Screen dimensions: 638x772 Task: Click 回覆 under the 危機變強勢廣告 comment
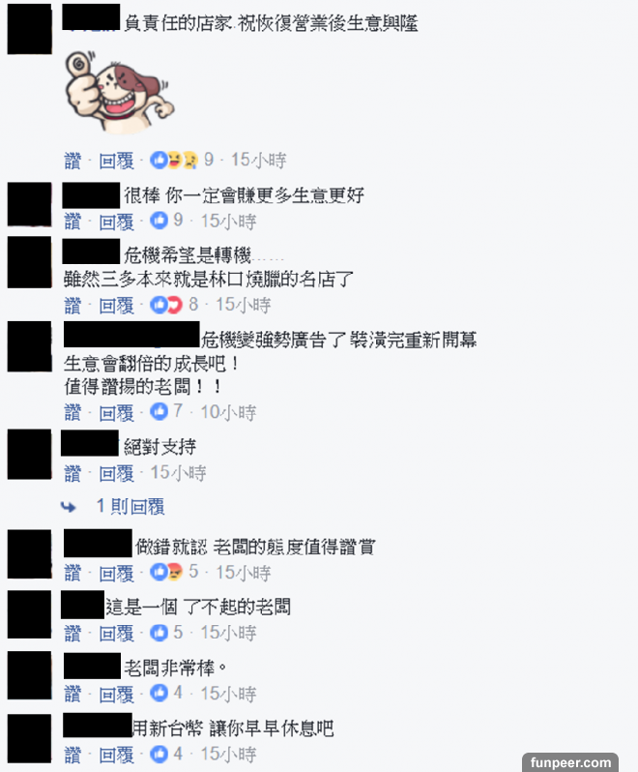117,412
